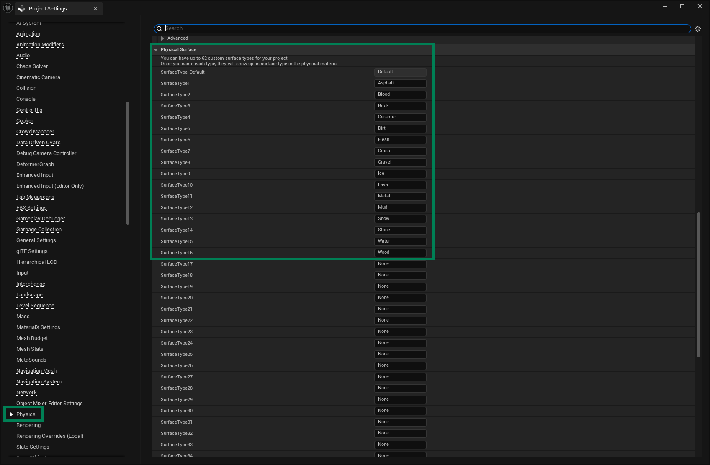Click the category list scrollbar

(x=128, y=163)
